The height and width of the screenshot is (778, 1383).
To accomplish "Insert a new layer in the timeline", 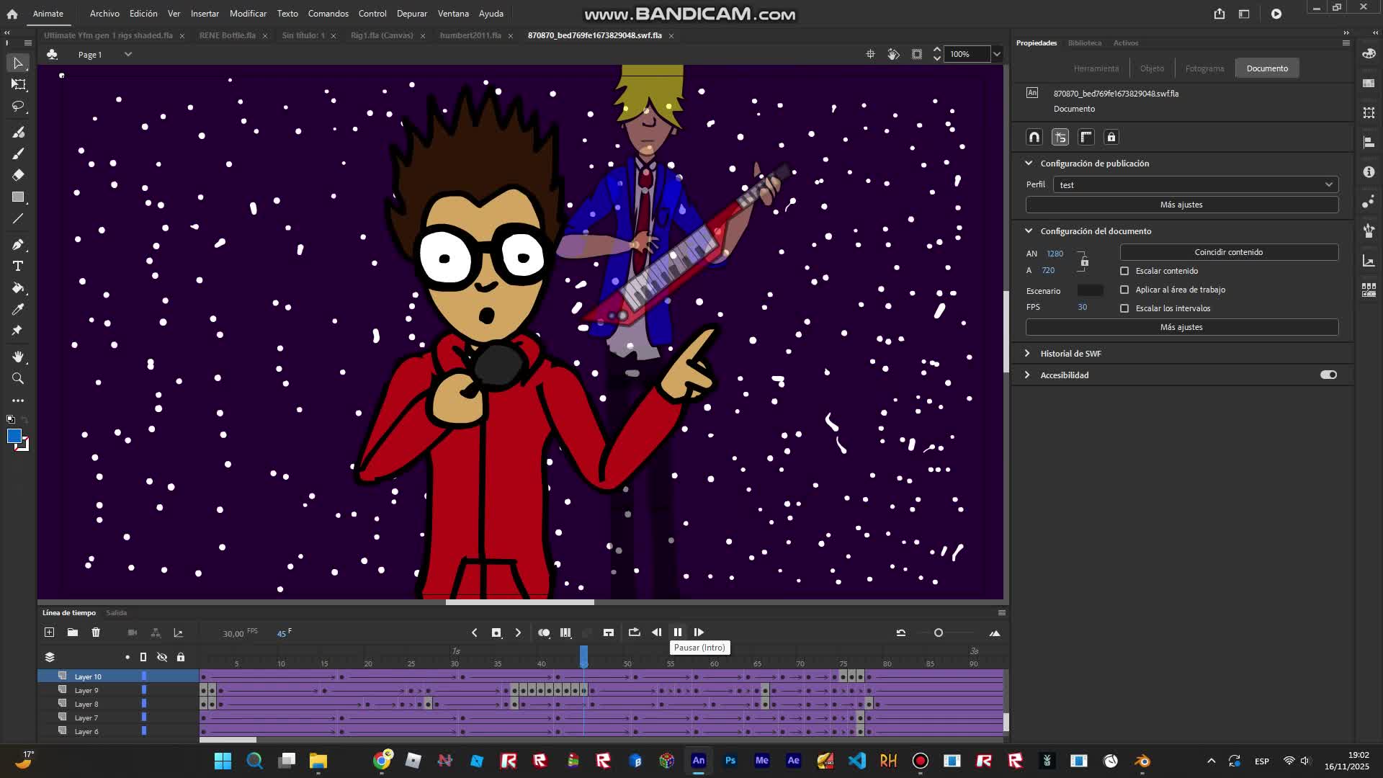I will (x=49, y=632).
